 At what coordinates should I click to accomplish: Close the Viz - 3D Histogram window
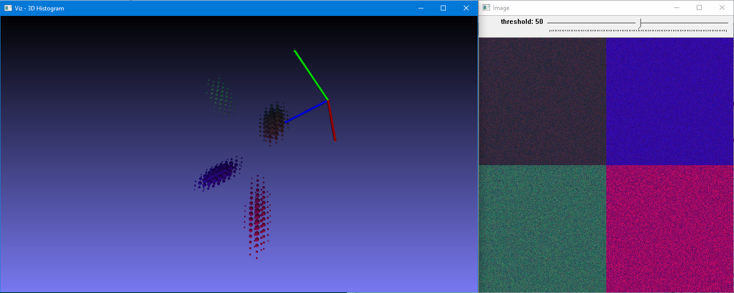[x=466, y=8]
